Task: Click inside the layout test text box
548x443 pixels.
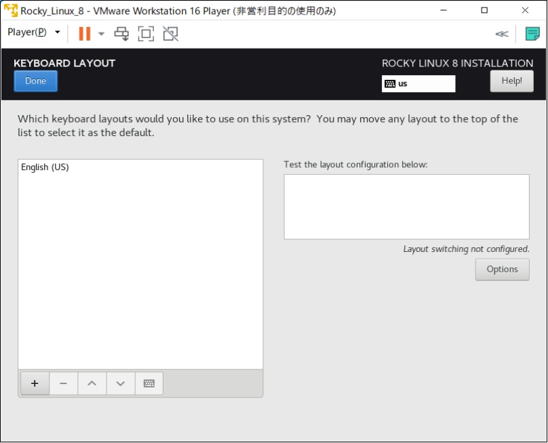Action: coord(406,206)
